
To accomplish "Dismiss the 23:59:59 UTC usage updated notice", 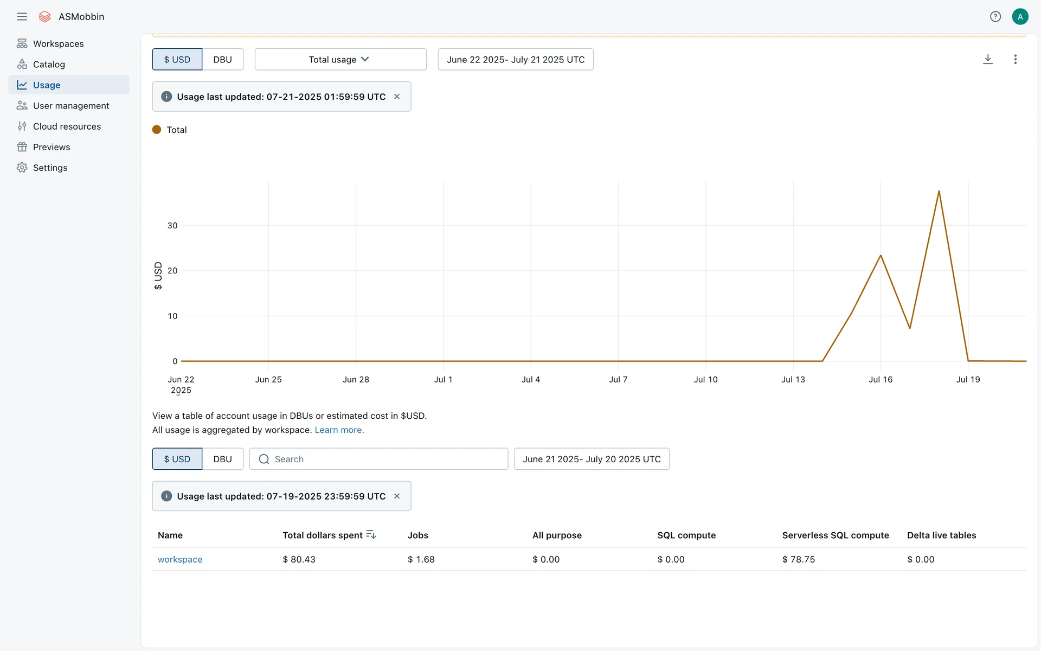I will point(397,496).
